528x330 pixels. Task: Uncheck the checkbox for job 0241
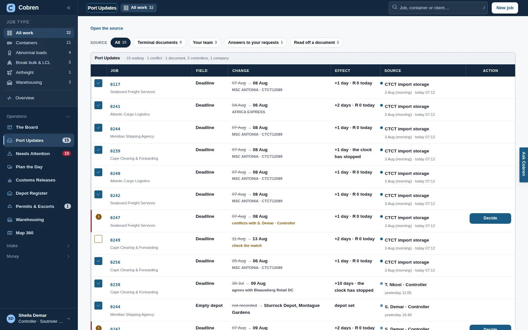click(x=98, y=105)
